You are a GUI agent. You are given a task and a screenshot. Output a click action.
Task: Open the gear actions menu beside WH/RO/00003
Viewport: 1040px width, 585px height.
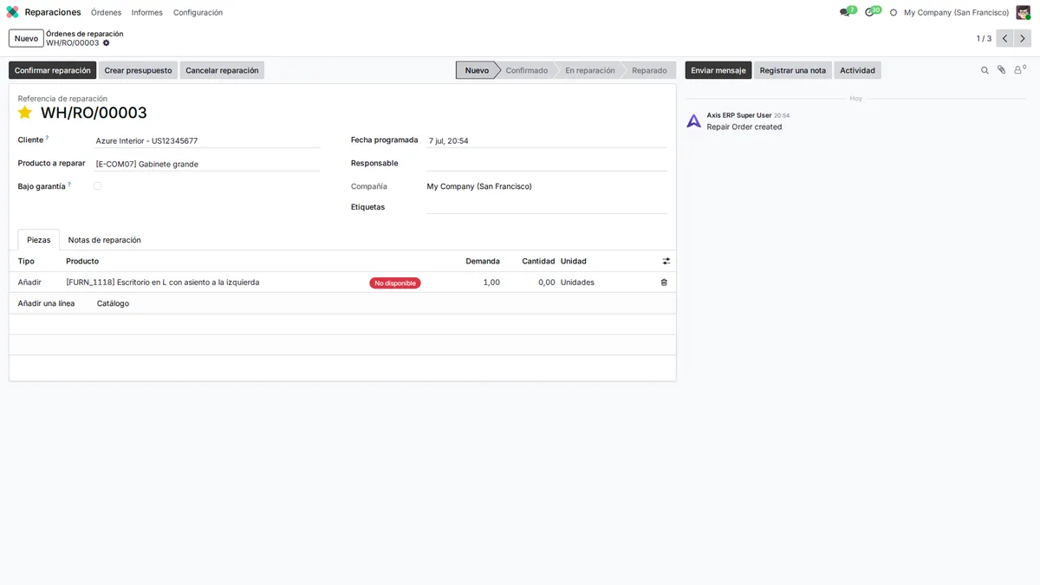(x=107, y=42)
